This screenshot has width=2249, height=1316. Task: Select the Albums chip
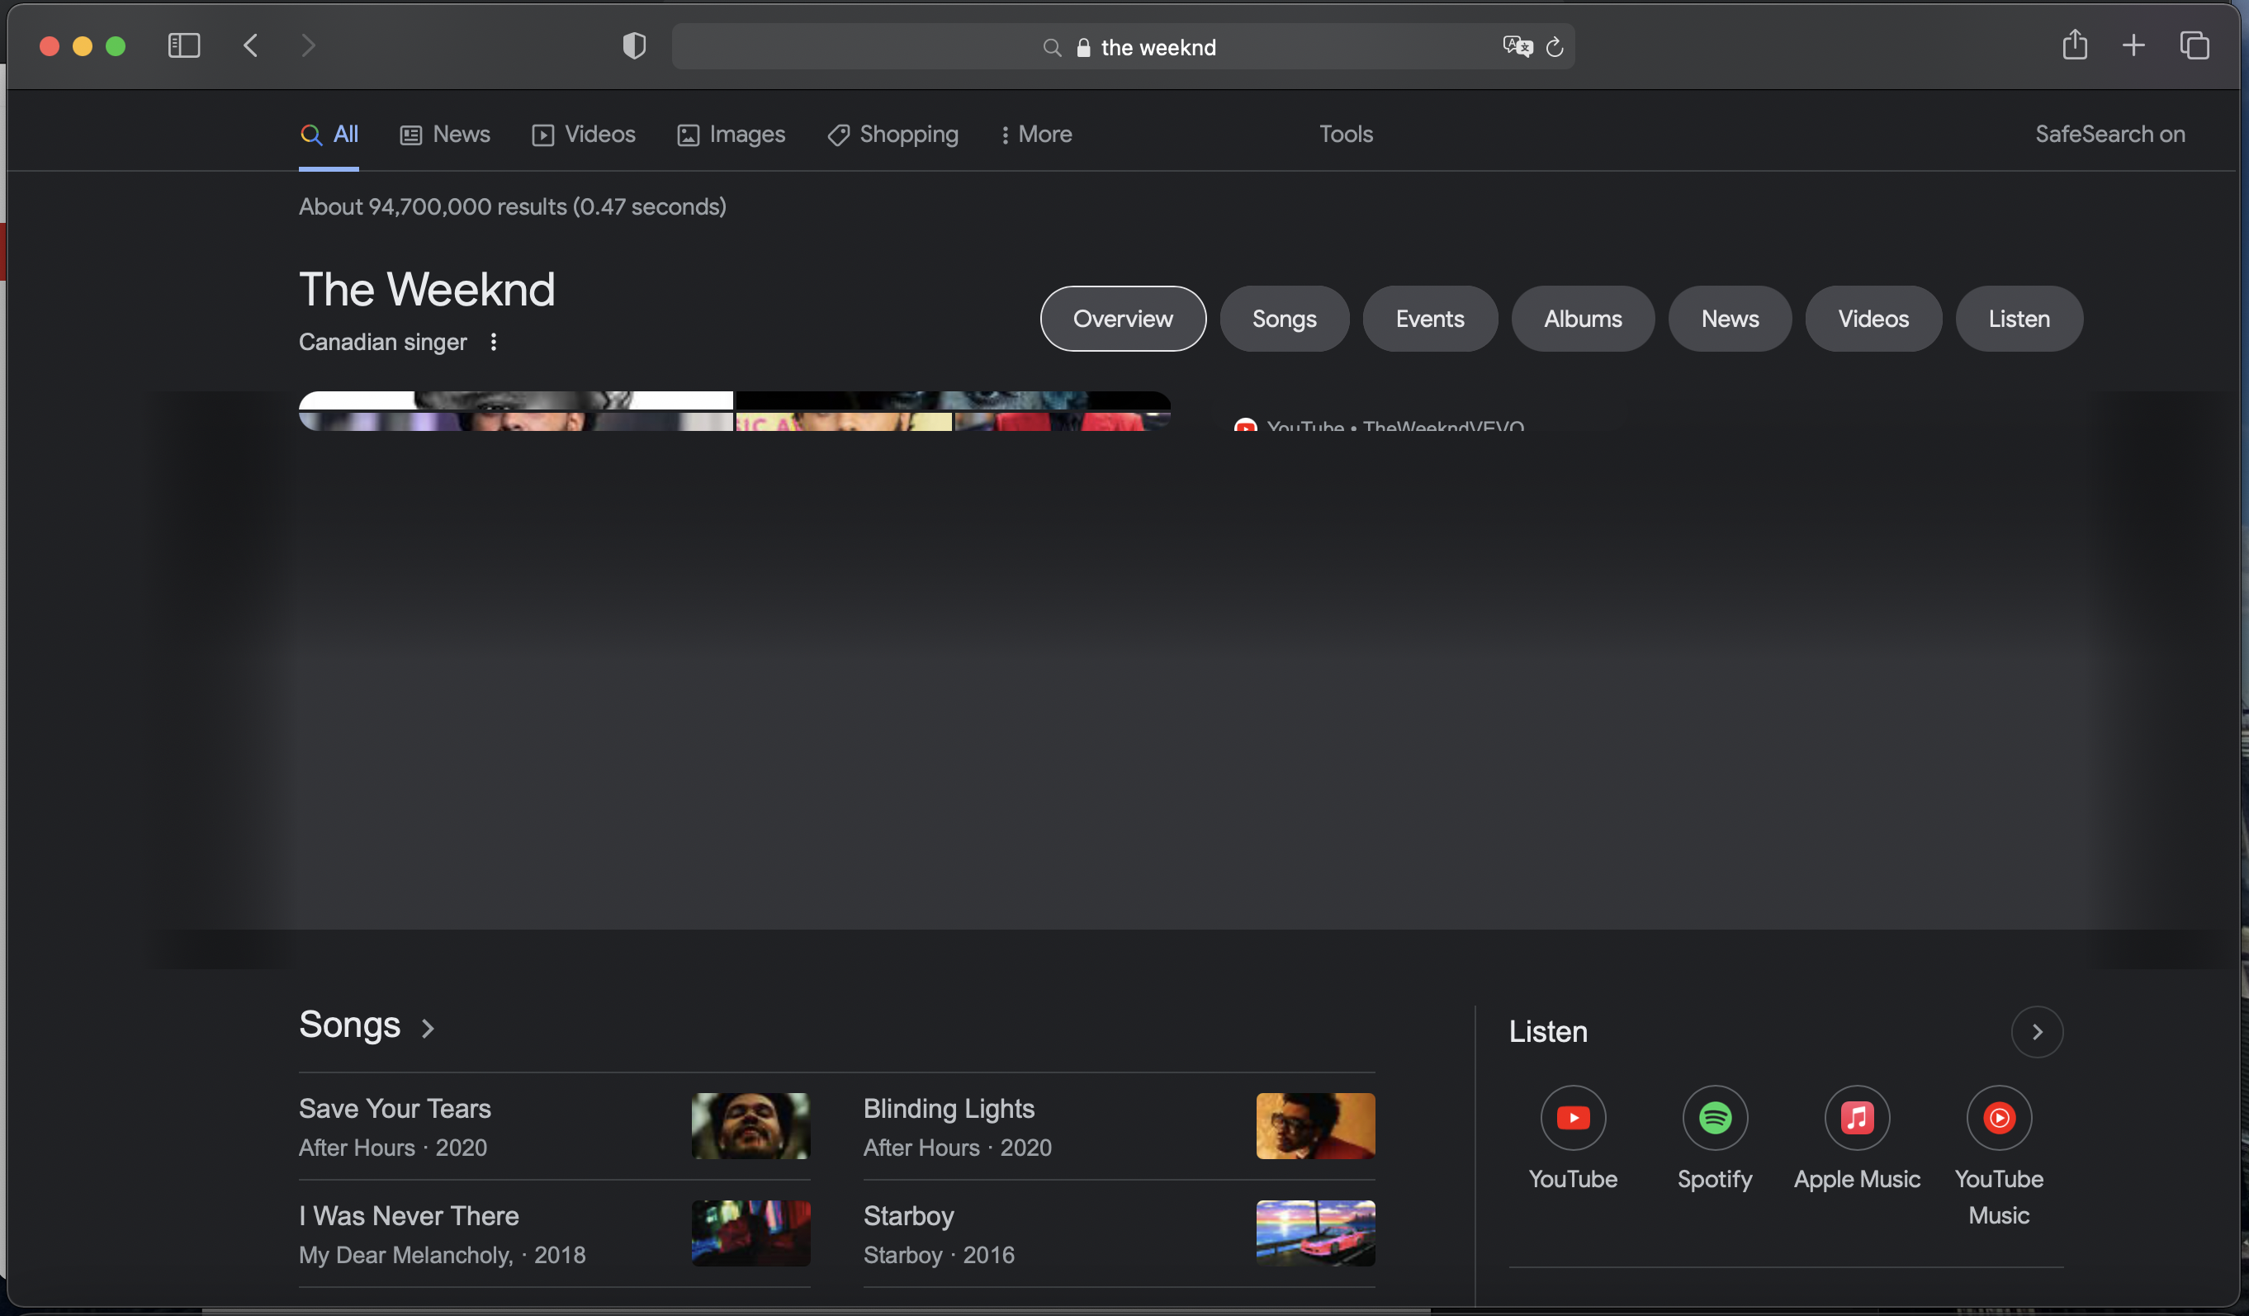pos(1583,319)
